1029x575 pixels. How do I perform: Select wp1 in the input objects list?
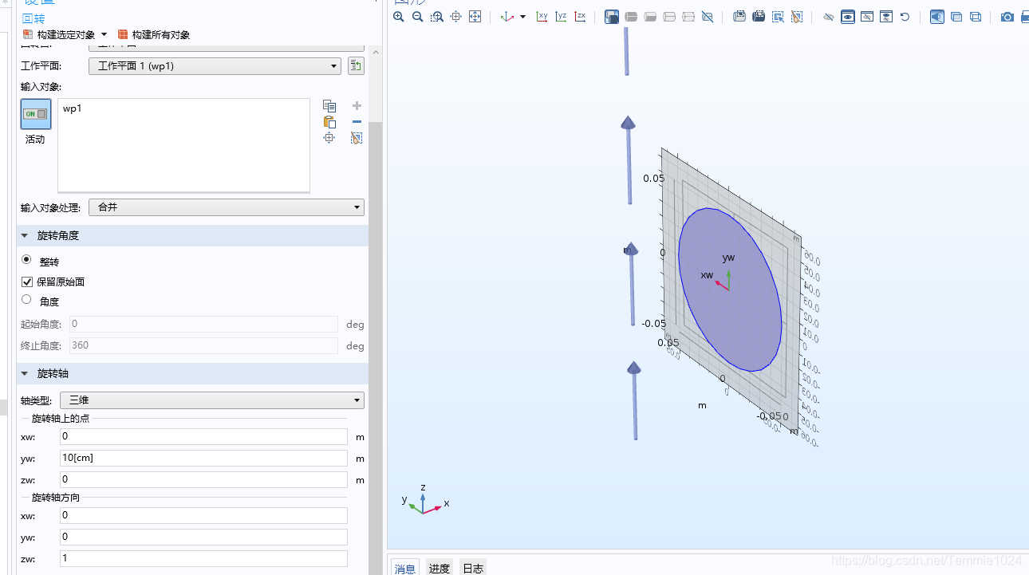pos(73,108)
